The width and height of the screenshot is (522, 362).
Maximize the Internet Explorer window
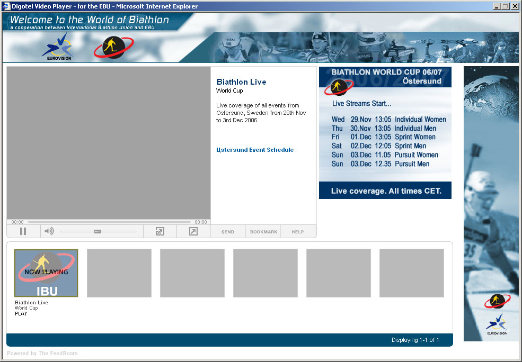tap(506, 6)
